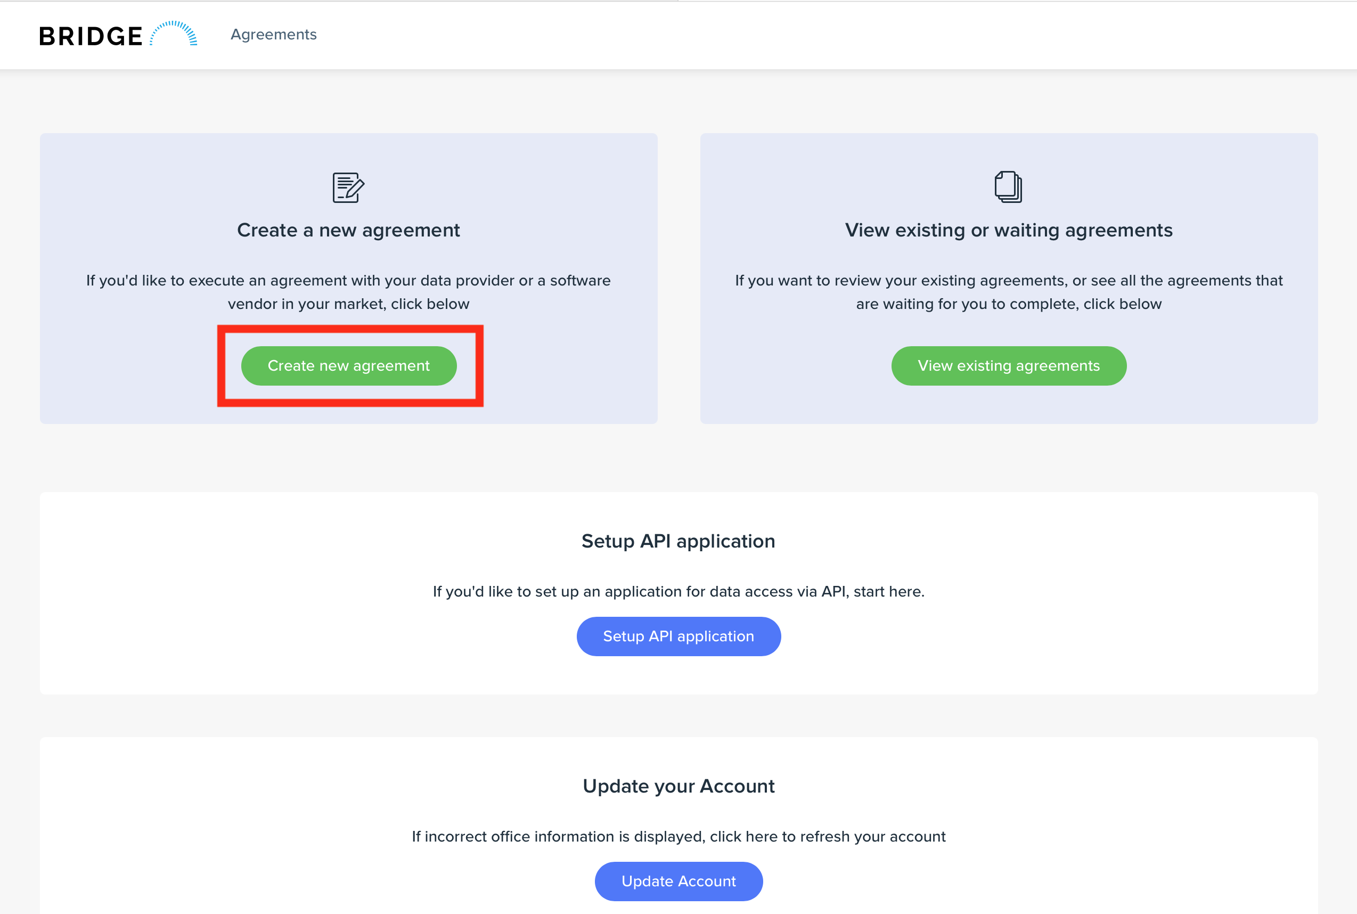Click the BRIDGE wordmark logo

pos(91,36)
